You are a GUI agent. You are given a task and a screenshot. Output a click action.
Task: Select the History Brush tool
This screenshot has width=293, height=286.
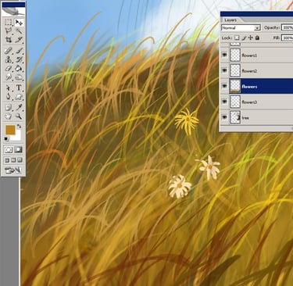(x=19, y=59)
